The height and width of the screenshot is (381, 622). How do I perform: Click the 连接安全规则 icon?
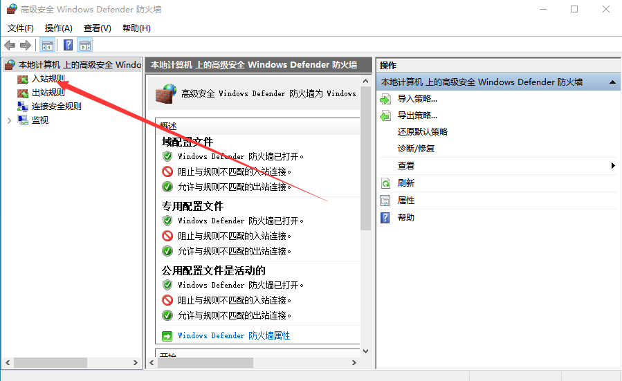[23, 106]
